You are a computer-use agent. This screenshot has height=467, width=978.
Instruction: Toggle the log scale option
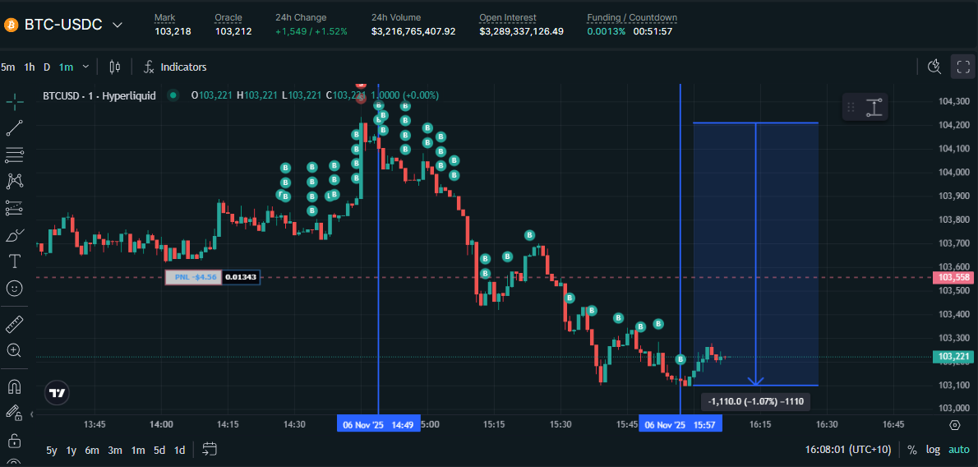click(933, 450)
